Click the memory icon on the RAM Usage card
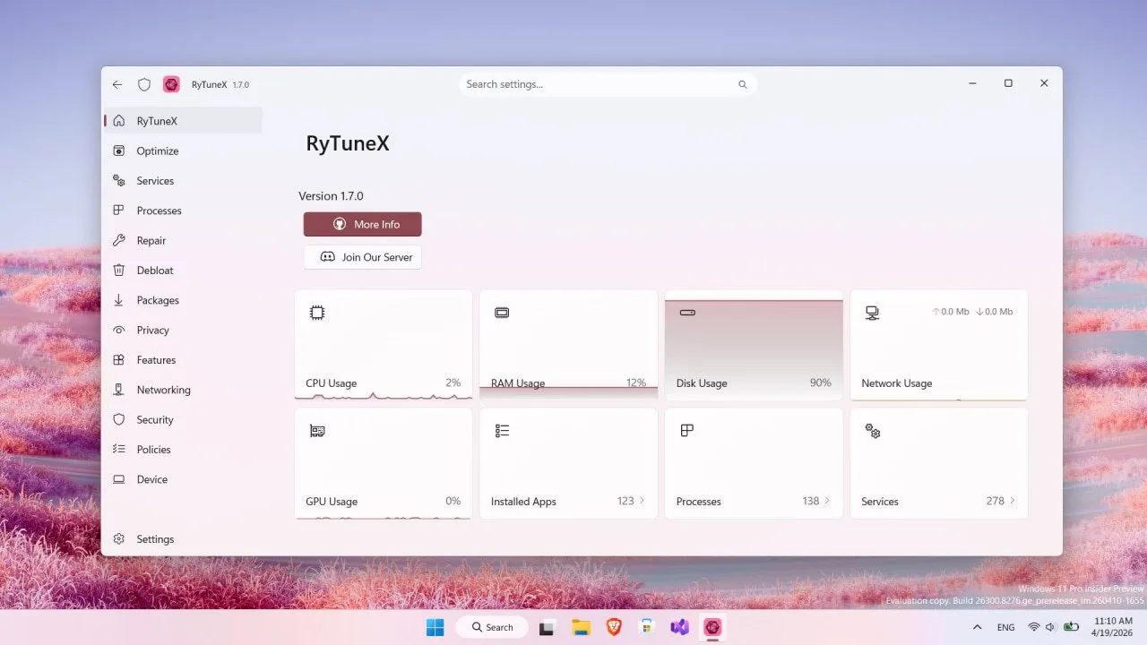 point(502,313)
